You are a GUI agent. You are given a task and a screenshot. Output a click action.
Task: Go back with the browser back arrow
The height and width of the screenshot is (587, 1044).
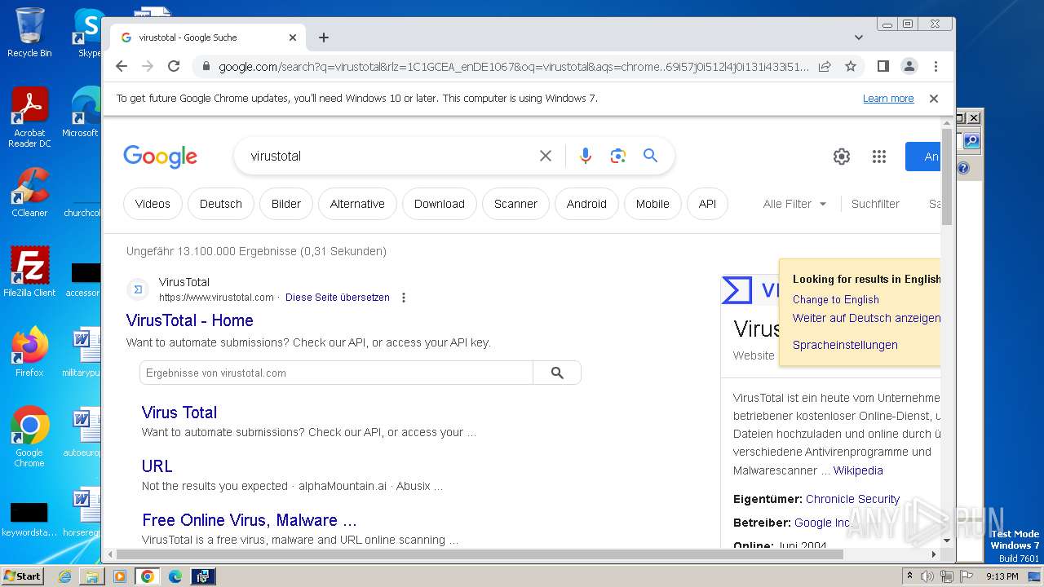pos(122,66)
